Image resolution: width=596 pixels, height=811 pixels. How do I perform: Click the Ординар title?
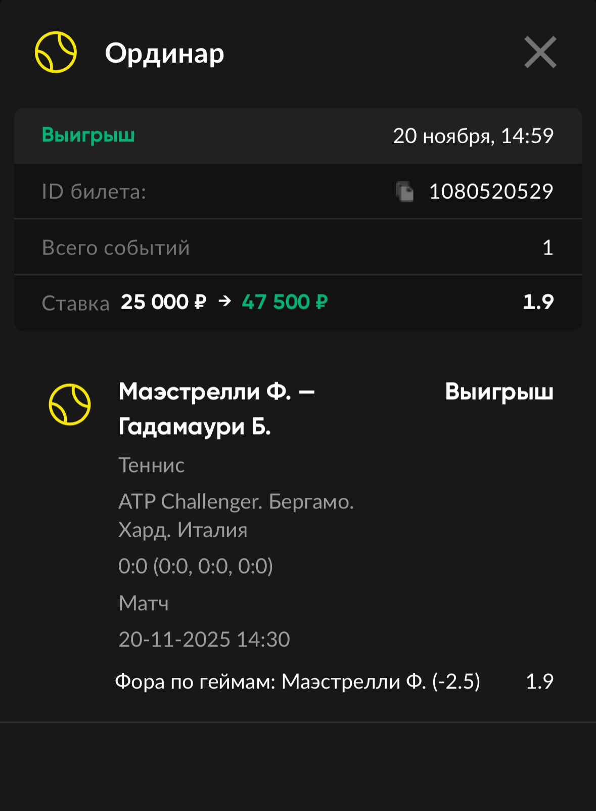point(164,53)
